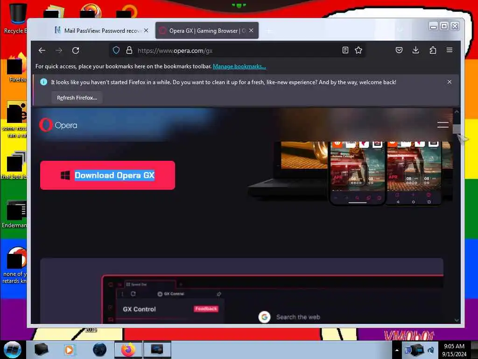Image resolution: width=478 pixels, height=359 pixels.
Task: Close the Opera GX tab
Action: 251,30
